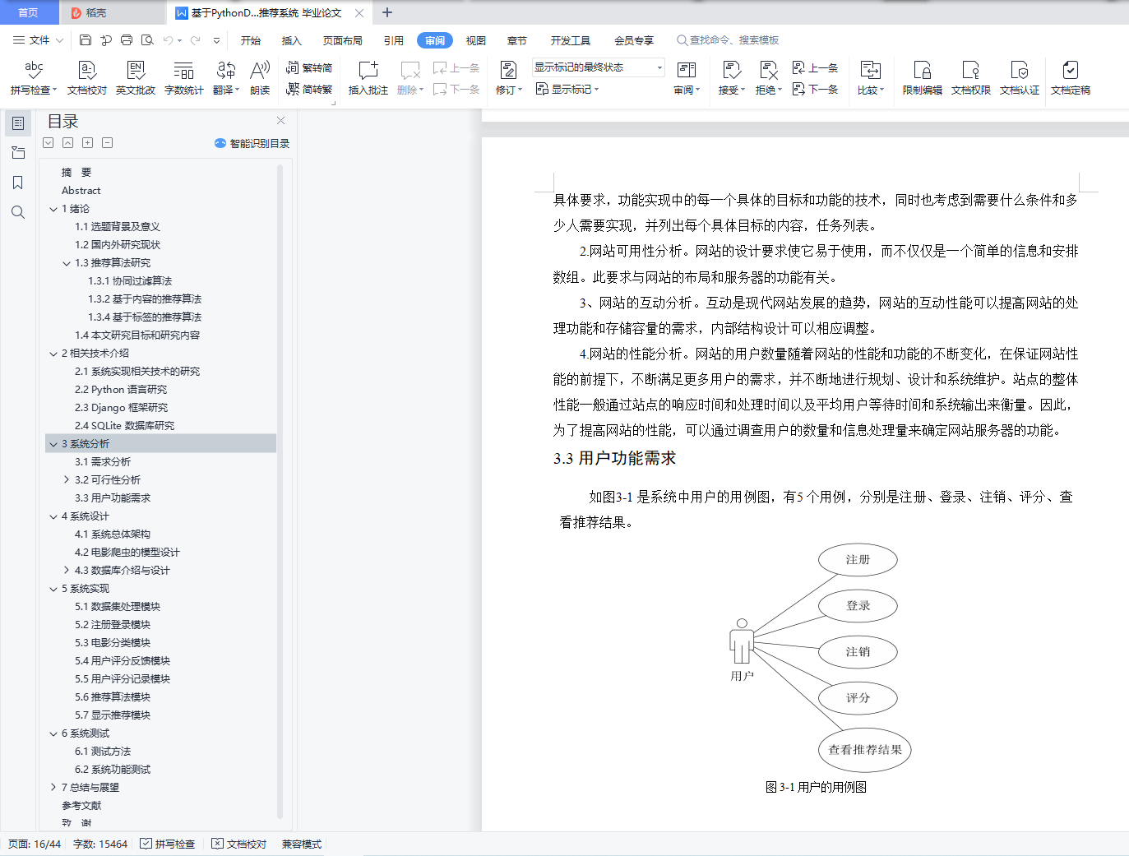Click the 文档定稿 finalize icon
This screenshot has width=1129, height=856.
1071,78
